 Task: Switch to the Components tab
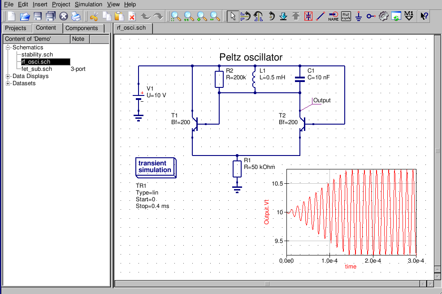coord(82,28)
